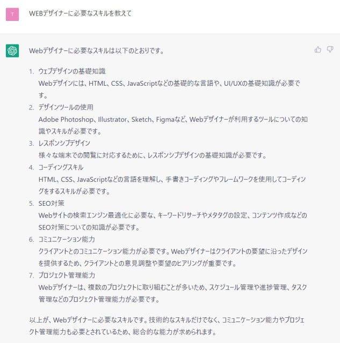
Task: Select list heading コミュニケーション能力
Action: coord(67,240)
